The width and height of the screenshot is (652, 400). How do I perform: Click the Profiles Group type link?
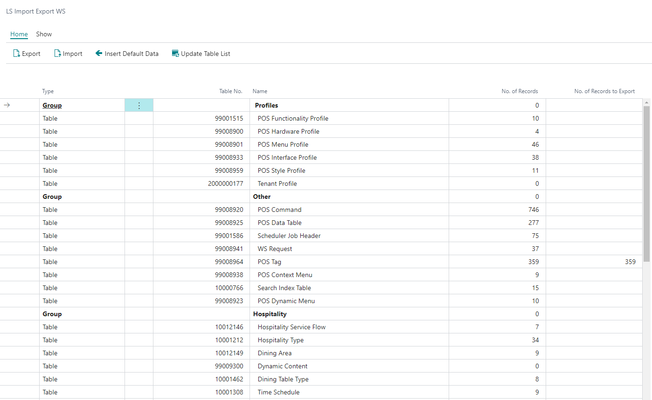[x=52, y=106]
